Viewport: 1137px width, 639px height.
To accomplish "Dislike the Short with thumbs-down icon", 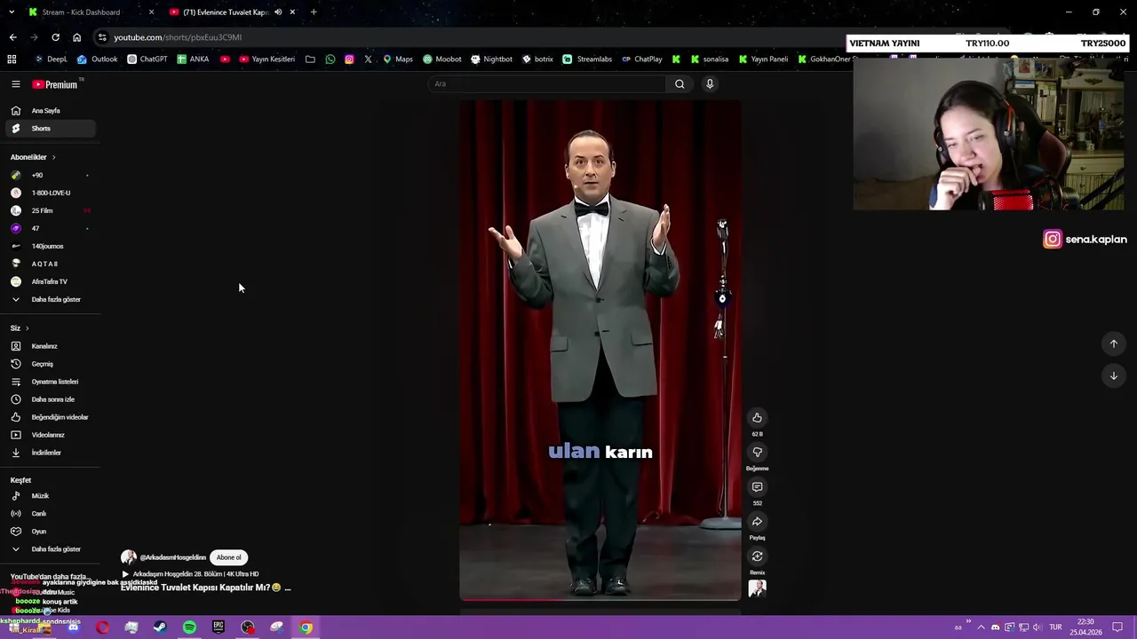I will [x=757, y=453].
